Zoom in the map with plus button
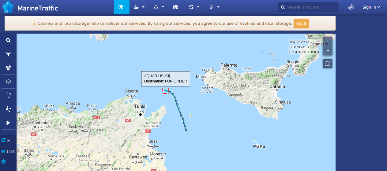Screen dimensions: 387x171 point(328,41)
